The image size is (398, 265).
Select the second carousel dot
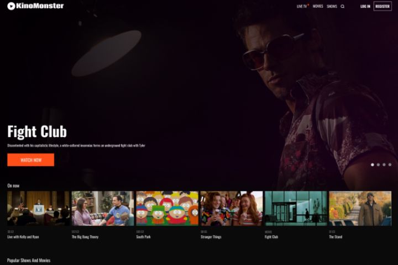click(x=378, y=165)
